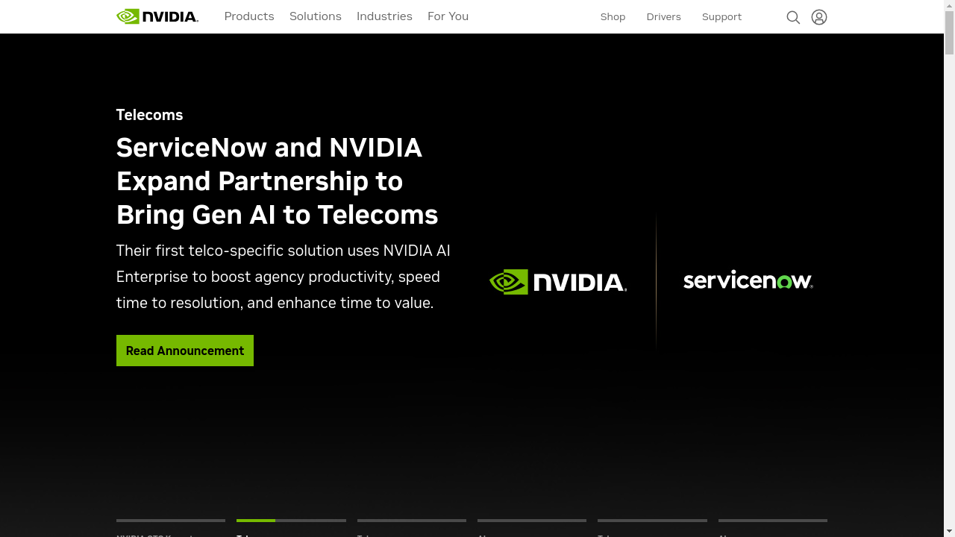Image resolution: width=955 pixels, height=537 pixels.
Task: Click the NVIDIA logo in the hero banner
Action: click(558, 282)
